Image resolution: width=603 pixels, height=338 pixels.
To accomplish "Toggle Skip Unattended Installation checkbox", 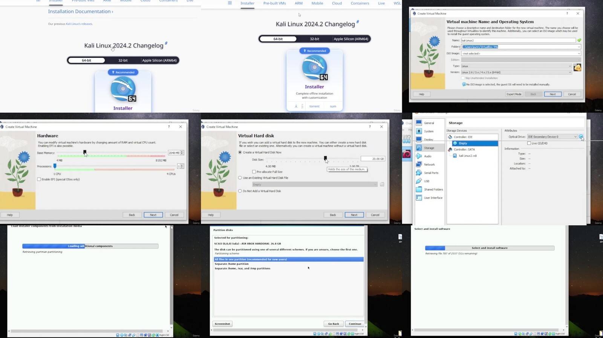I will pos(463,78).
